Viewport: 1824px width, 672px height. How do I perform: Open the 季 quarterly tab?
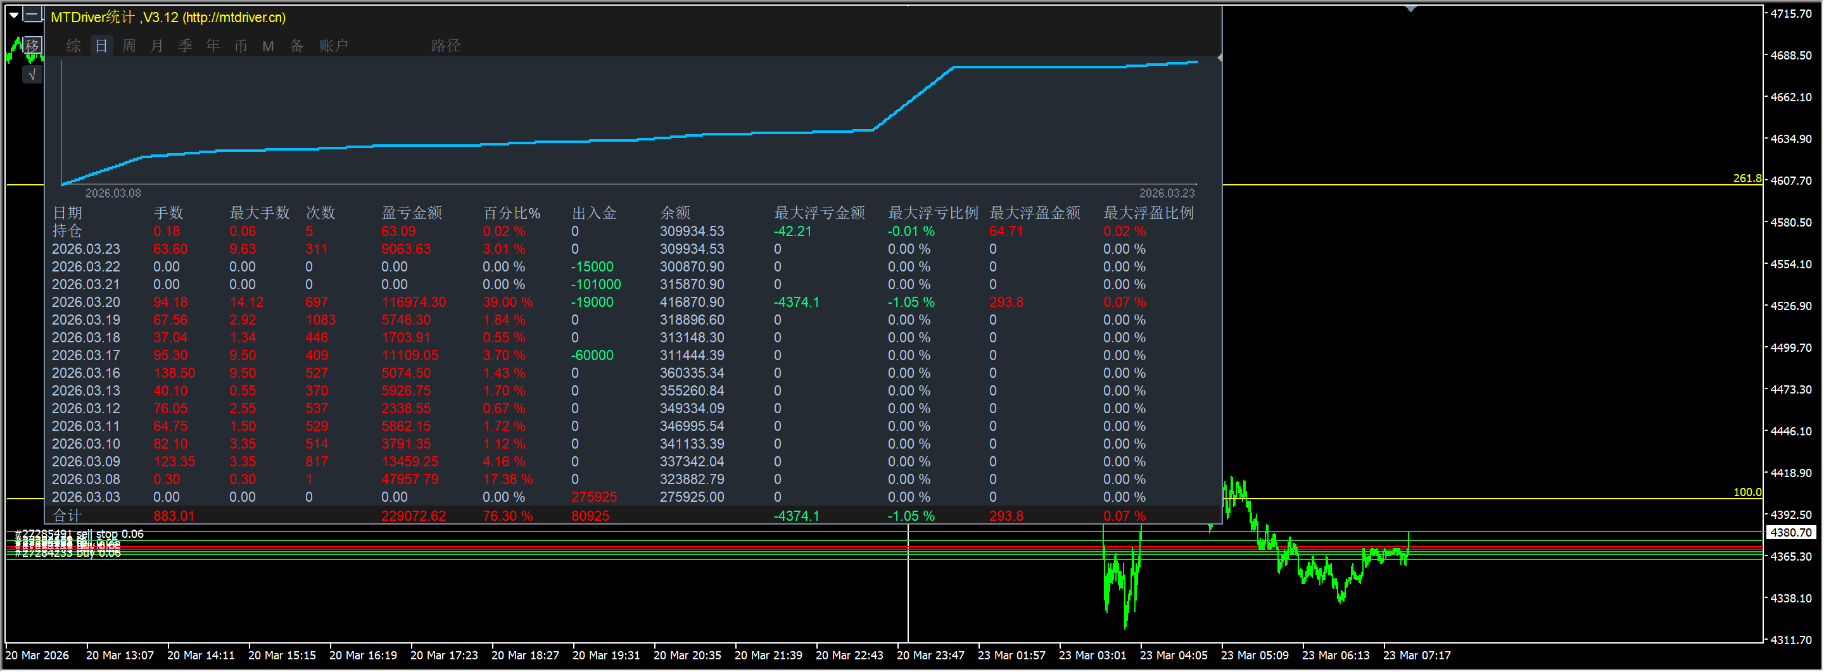point(185,46)
